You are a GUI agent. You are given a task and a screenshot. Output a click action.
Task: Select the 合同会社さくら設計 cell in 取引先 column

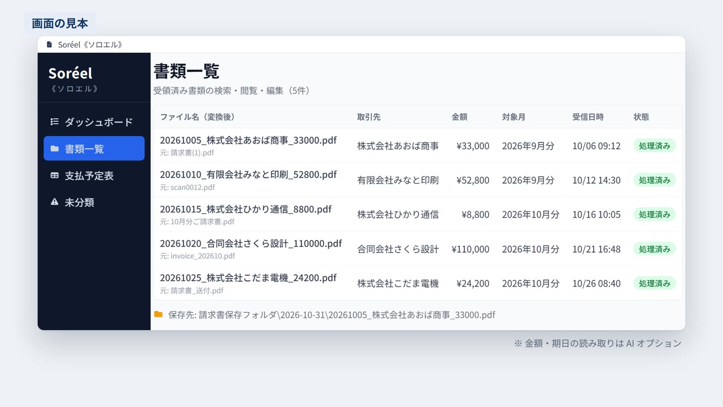point(398,249)
